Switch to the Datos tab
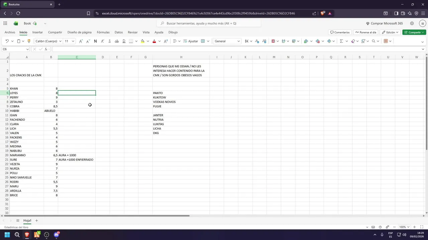428x240 pixels. coord(118,32)
